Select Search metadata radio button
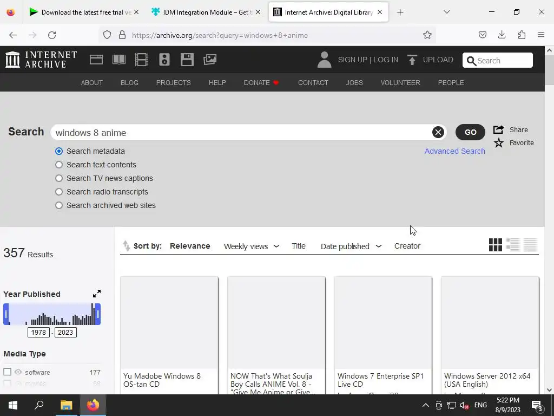 point(59,151)
